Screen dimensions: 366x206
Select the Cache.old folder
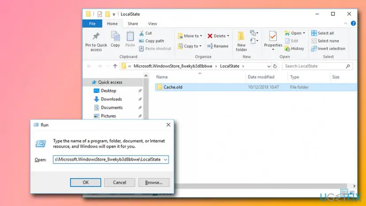tap(256, 87)
